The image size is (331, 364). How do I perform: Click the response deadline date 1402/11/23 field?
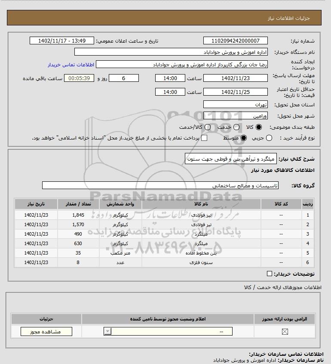click(235, 78)
